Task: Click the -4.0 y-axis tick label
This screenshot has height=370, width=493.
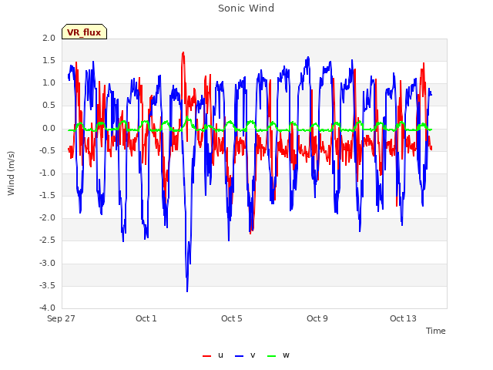Action: pos(48,308)
